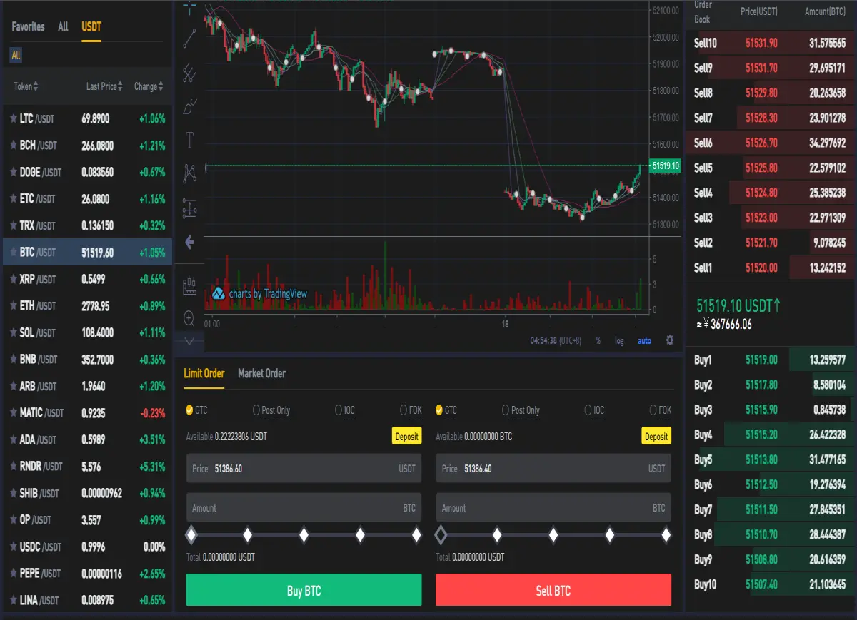Expand more chart tools chevron
857x620 pixels.
point(189,341)
